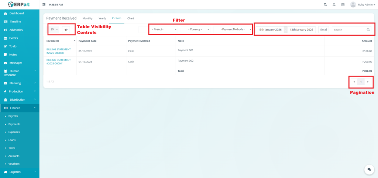This screenshot has height=178, width=378.
Task: Toggle column visibility with eye button
Action: pos(66,29)
